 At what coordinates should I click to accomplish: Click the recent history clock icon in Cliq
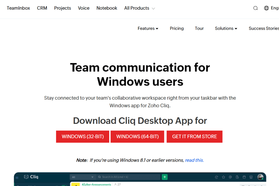(217, 177)
